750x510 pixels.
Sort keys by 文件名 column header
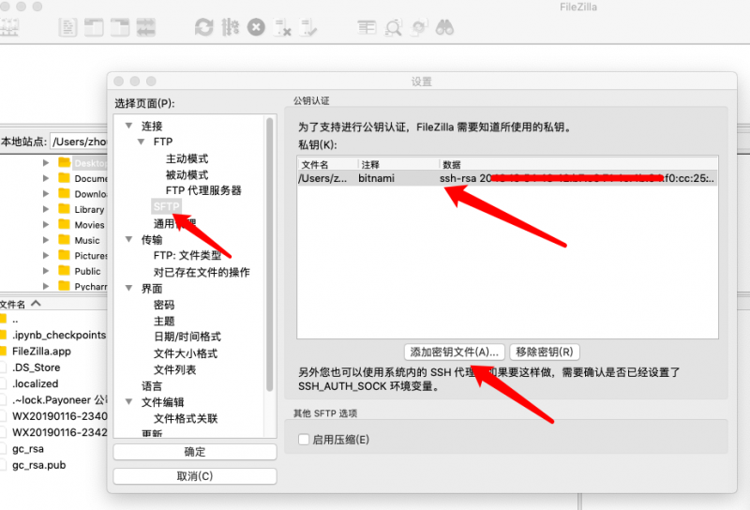tap(327, 165)
